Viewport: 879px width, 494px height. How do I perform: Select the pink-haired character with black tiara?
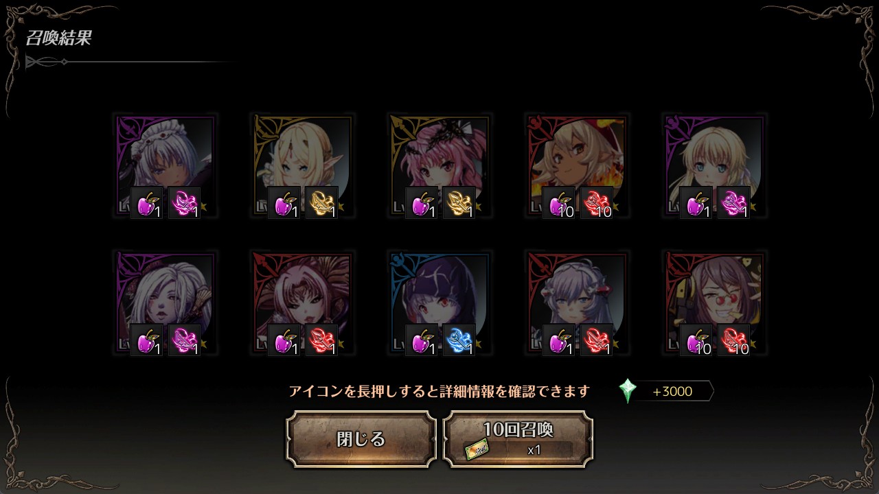pos(439,165)
